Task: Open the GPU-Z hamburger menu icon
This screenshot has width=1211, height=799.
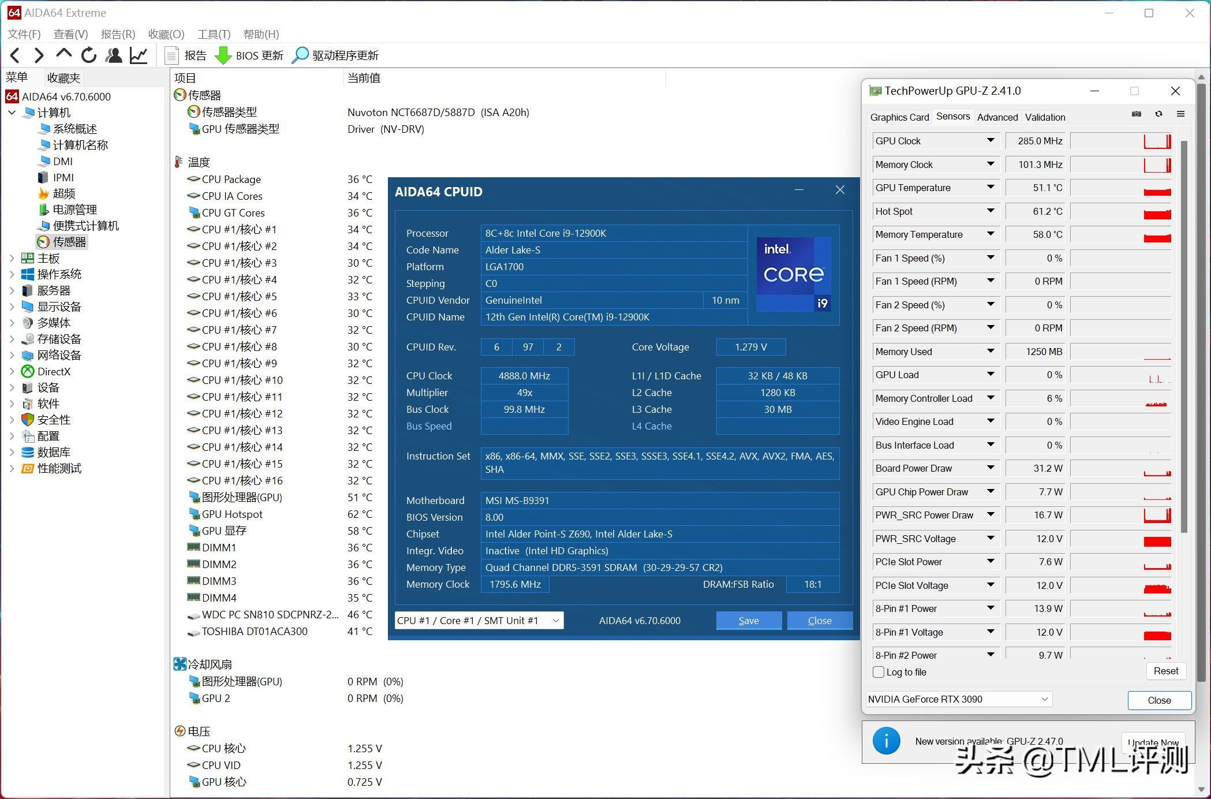Action: pyautogui.click(x=1181, y=114)
